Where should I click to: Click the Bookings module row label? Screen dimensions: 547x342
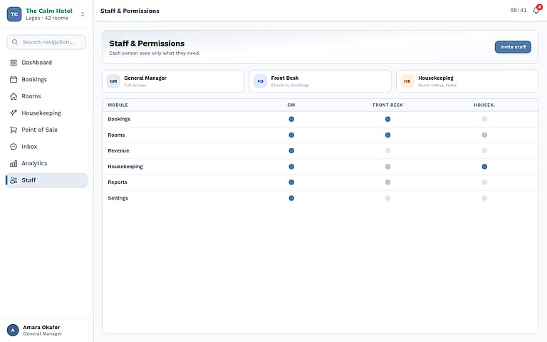[119, 120]
